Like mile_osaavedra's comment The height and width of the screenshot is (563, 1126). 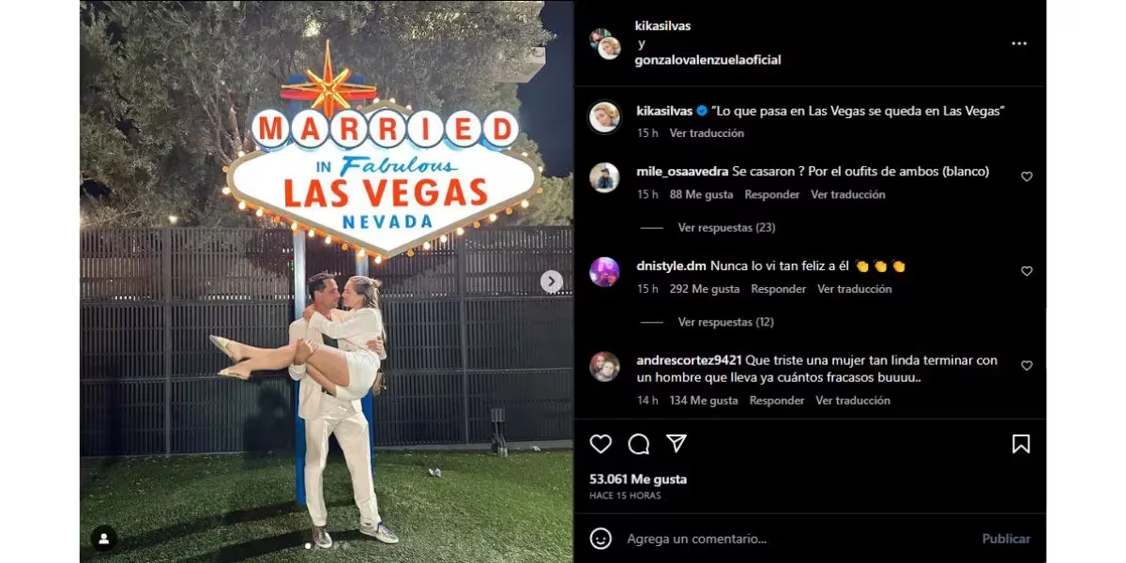click(x=1027, y=176)
